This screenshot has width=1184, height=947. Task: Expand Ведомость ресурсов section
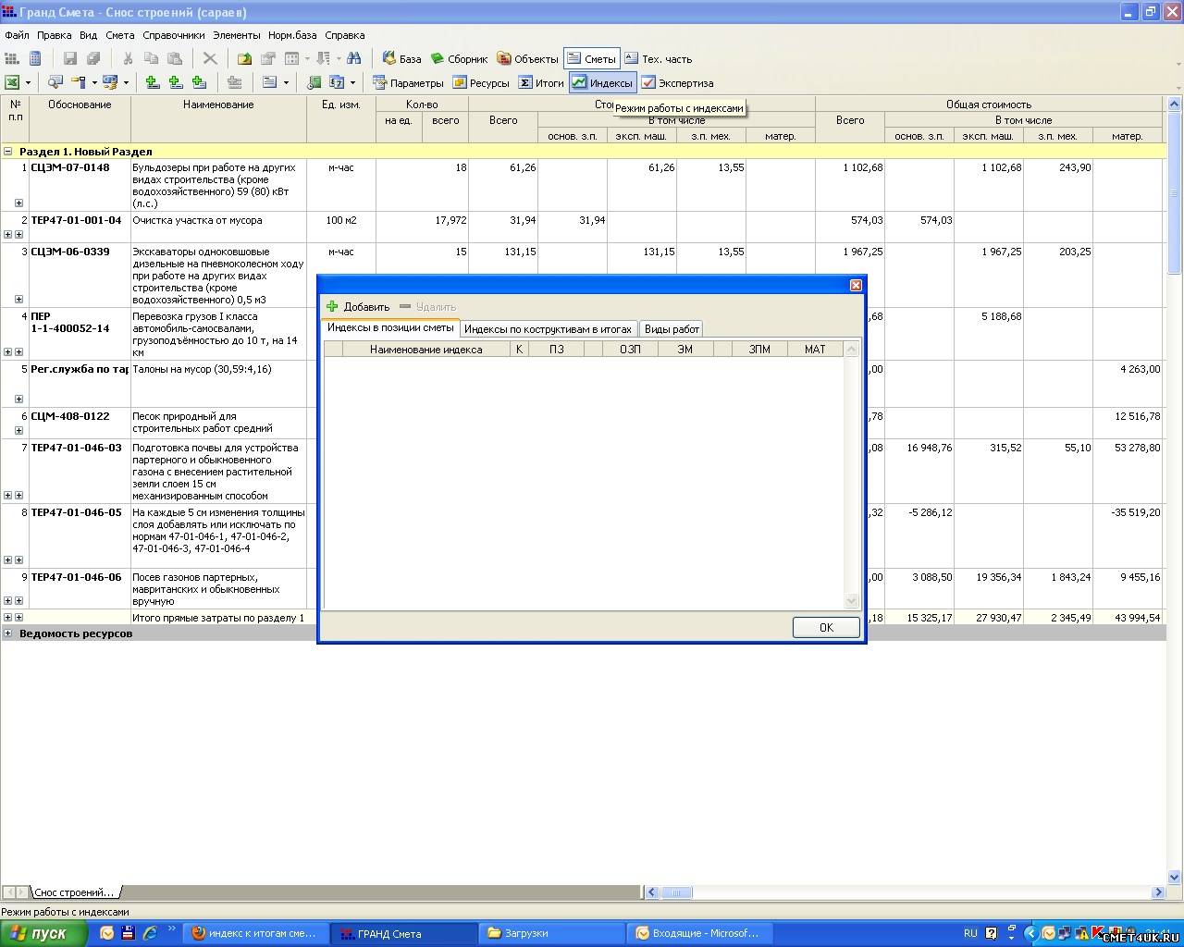(x=8, y=633)
